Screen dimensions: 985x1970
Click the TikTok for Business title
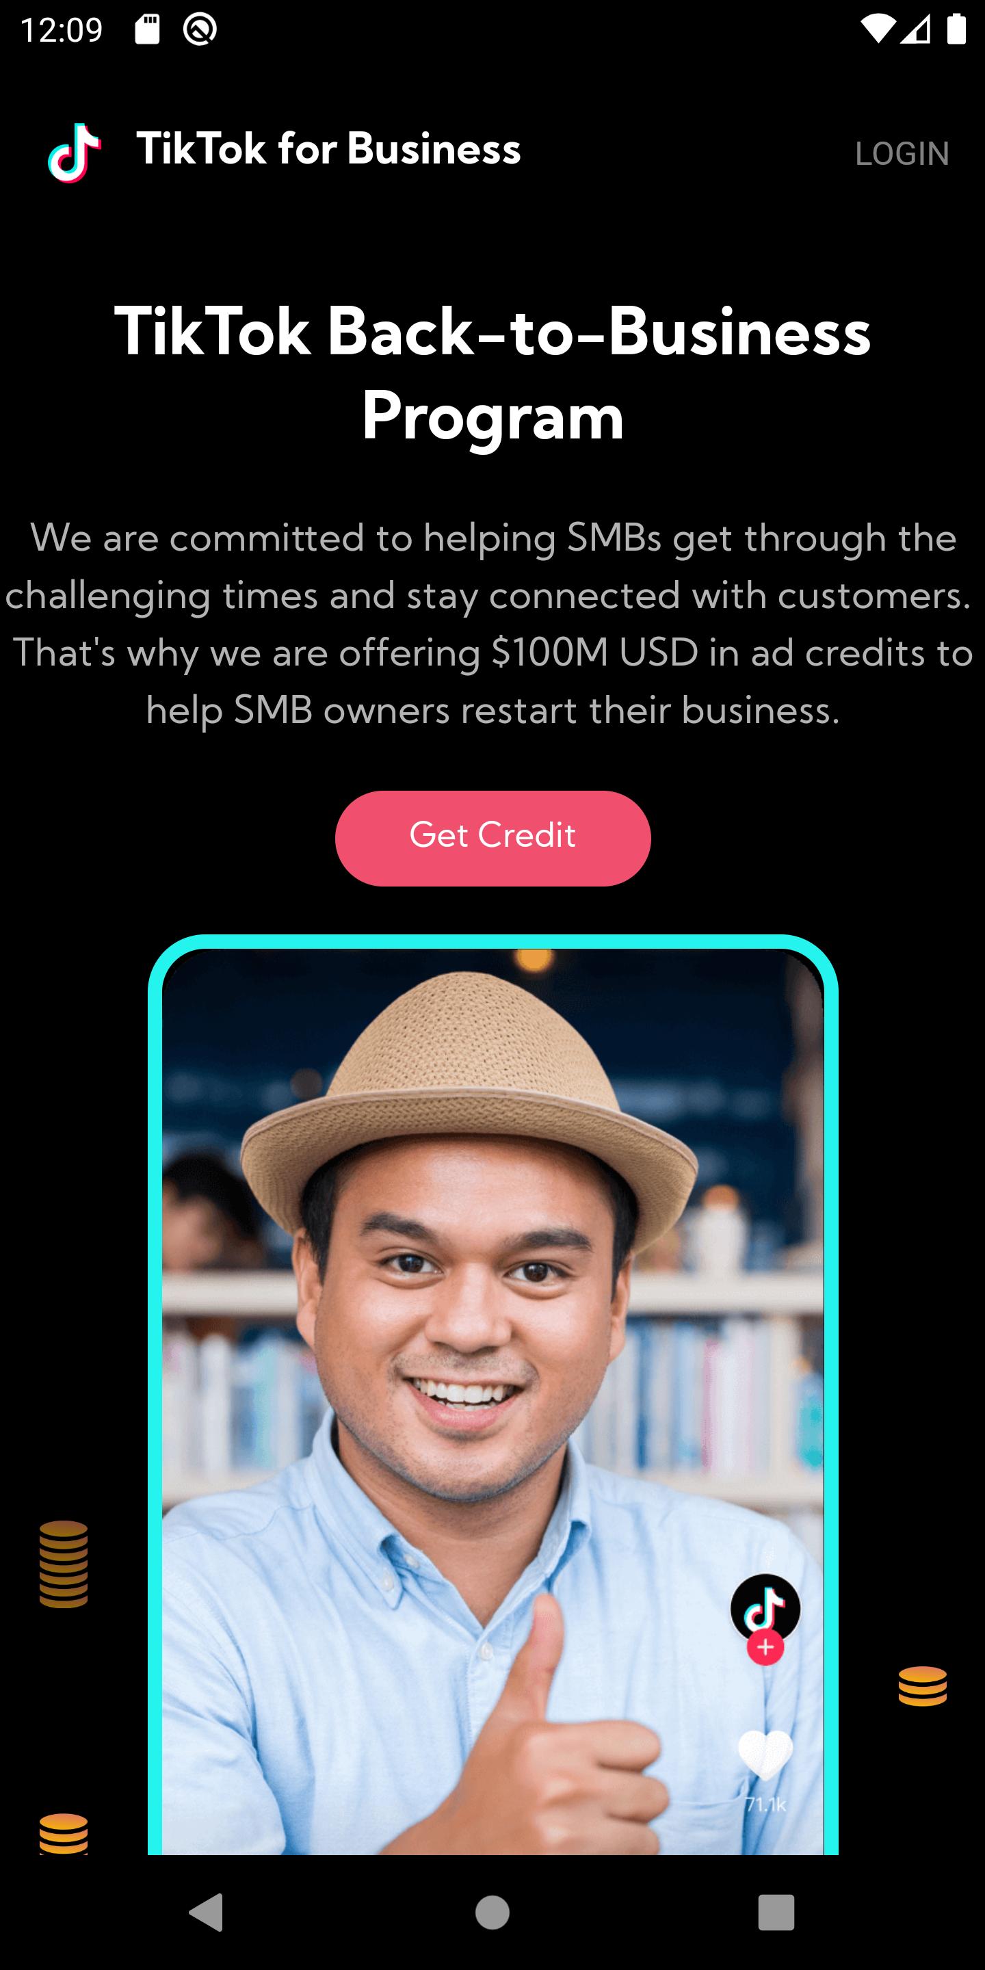click(x=328, y=148)
